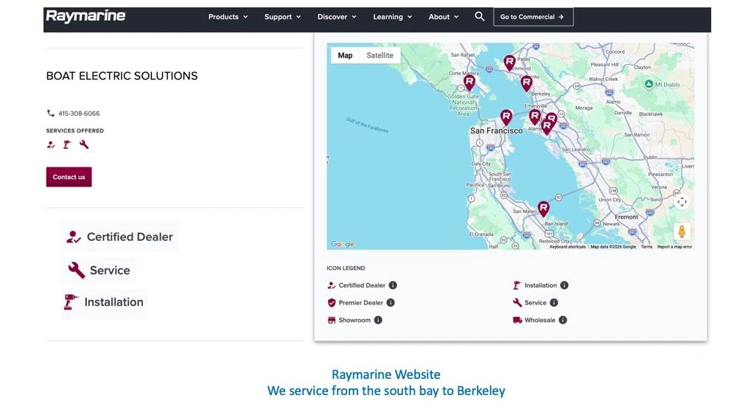
Task: Click the Pegman Street View icon
Action: (682, 231)
